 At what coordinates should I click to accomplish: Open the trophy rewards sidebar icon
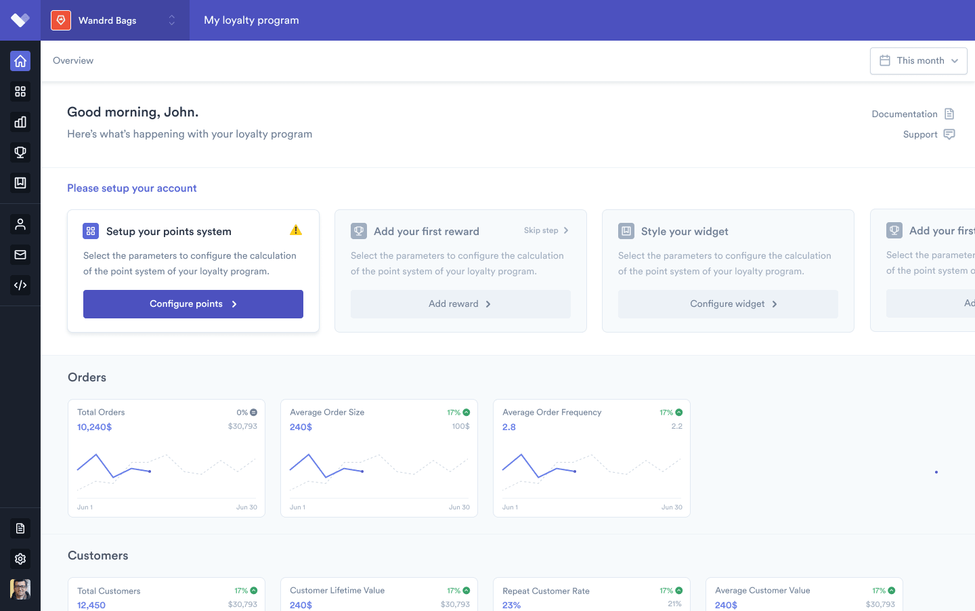[x=20, y=152]
